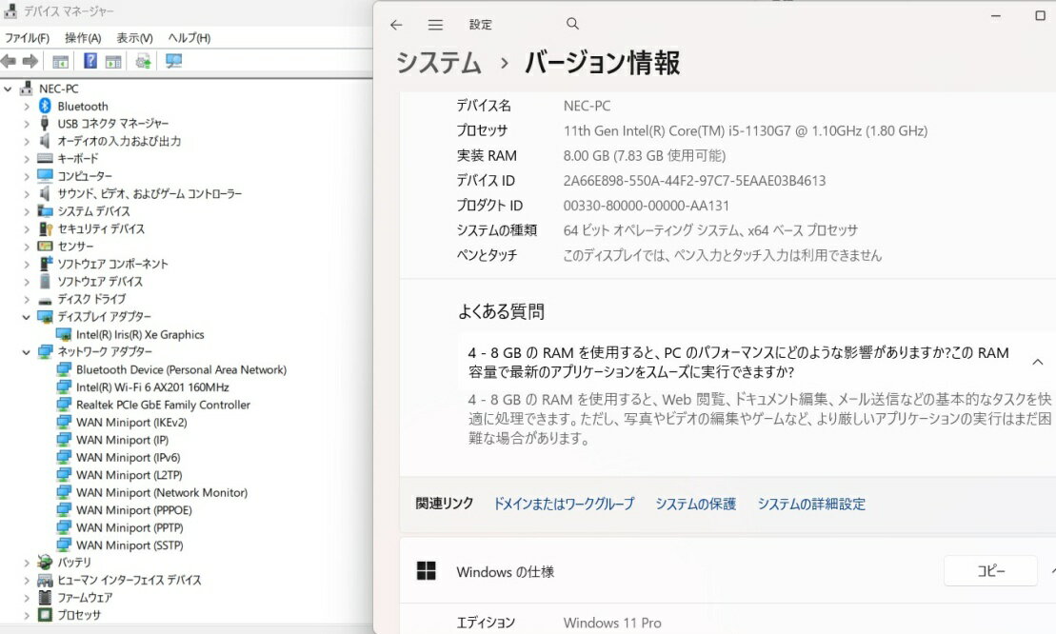Viewport: 1056px width, 634px height.
Task: Expand the Bluetooth category
Action: [x=27, y=107]
